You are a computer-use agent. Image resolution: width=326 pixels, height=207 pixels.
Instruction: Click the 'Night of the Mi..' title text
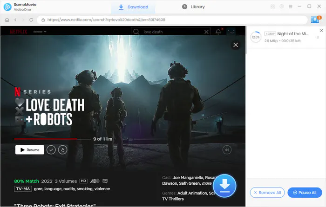coord(293,34)
